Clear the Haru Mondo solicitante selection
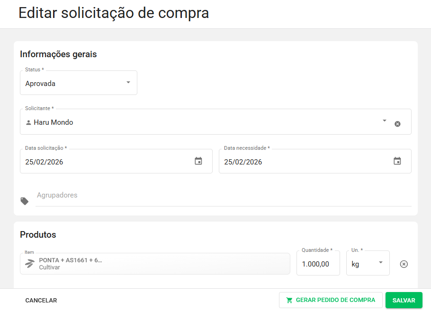This screenshot has width=431, height=310. click(397, 124)
